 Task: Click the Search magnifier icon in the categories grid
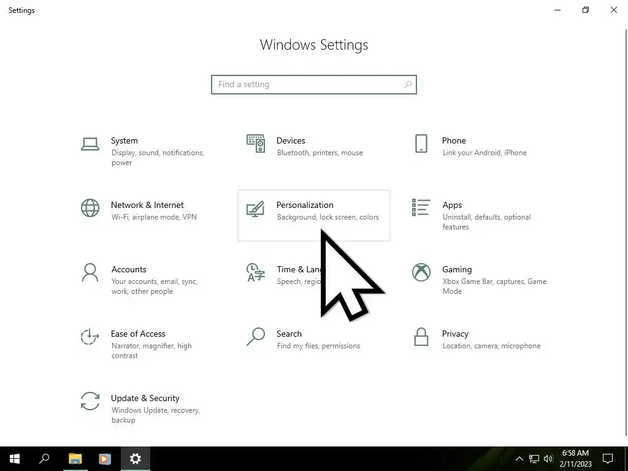(x=256, y=337)
